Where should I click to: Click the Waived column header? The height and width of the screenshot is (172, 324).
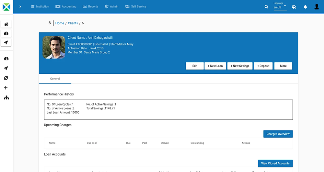[x=165, y=143]
